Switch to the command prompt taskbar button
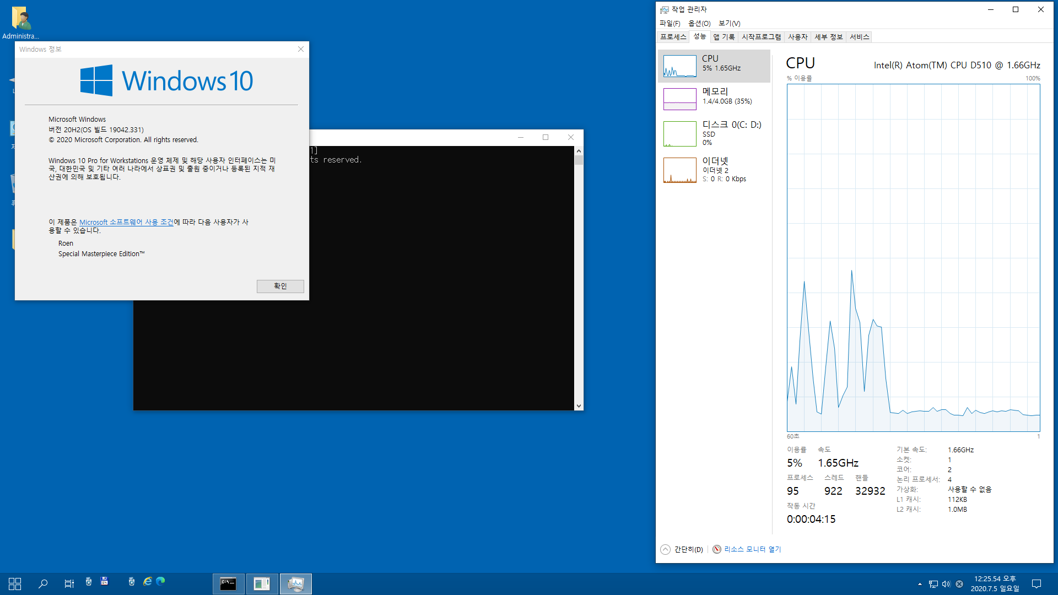This screenshot has height=595, width=1058. coord(228,584)
